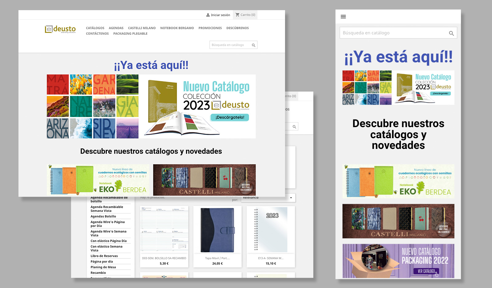Click the magnifier icon in the desktop search box
The width and height of the screenshot is (492, 288).
tap(254, 45)
